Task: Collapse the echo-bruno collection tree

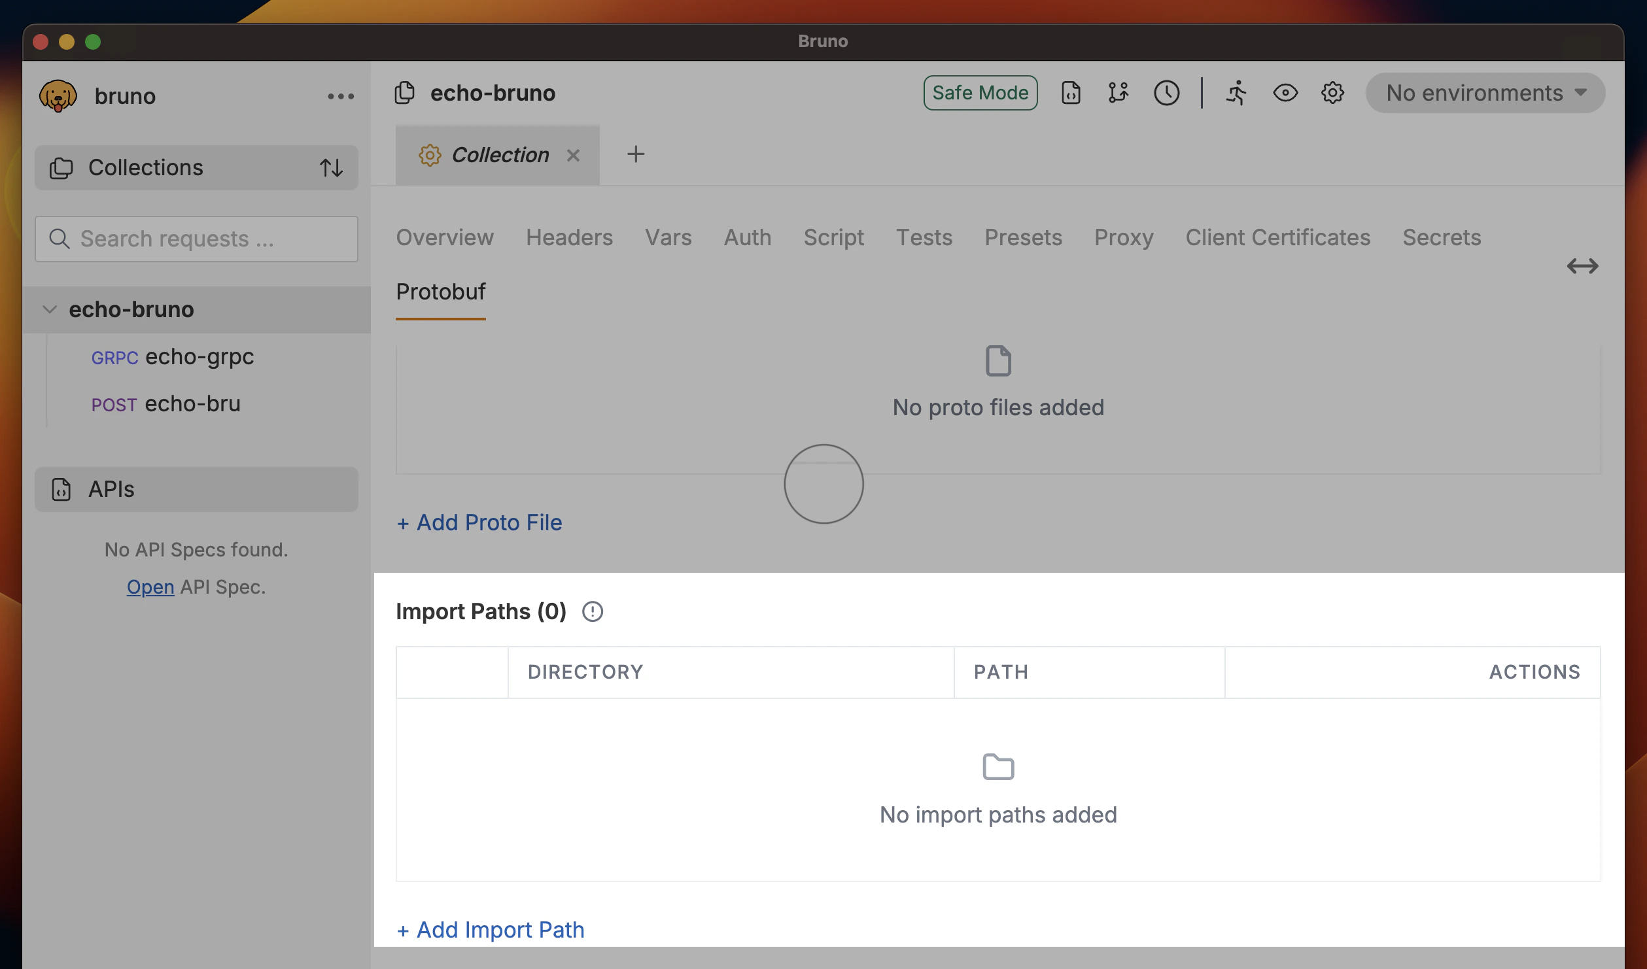Action: 50,309
